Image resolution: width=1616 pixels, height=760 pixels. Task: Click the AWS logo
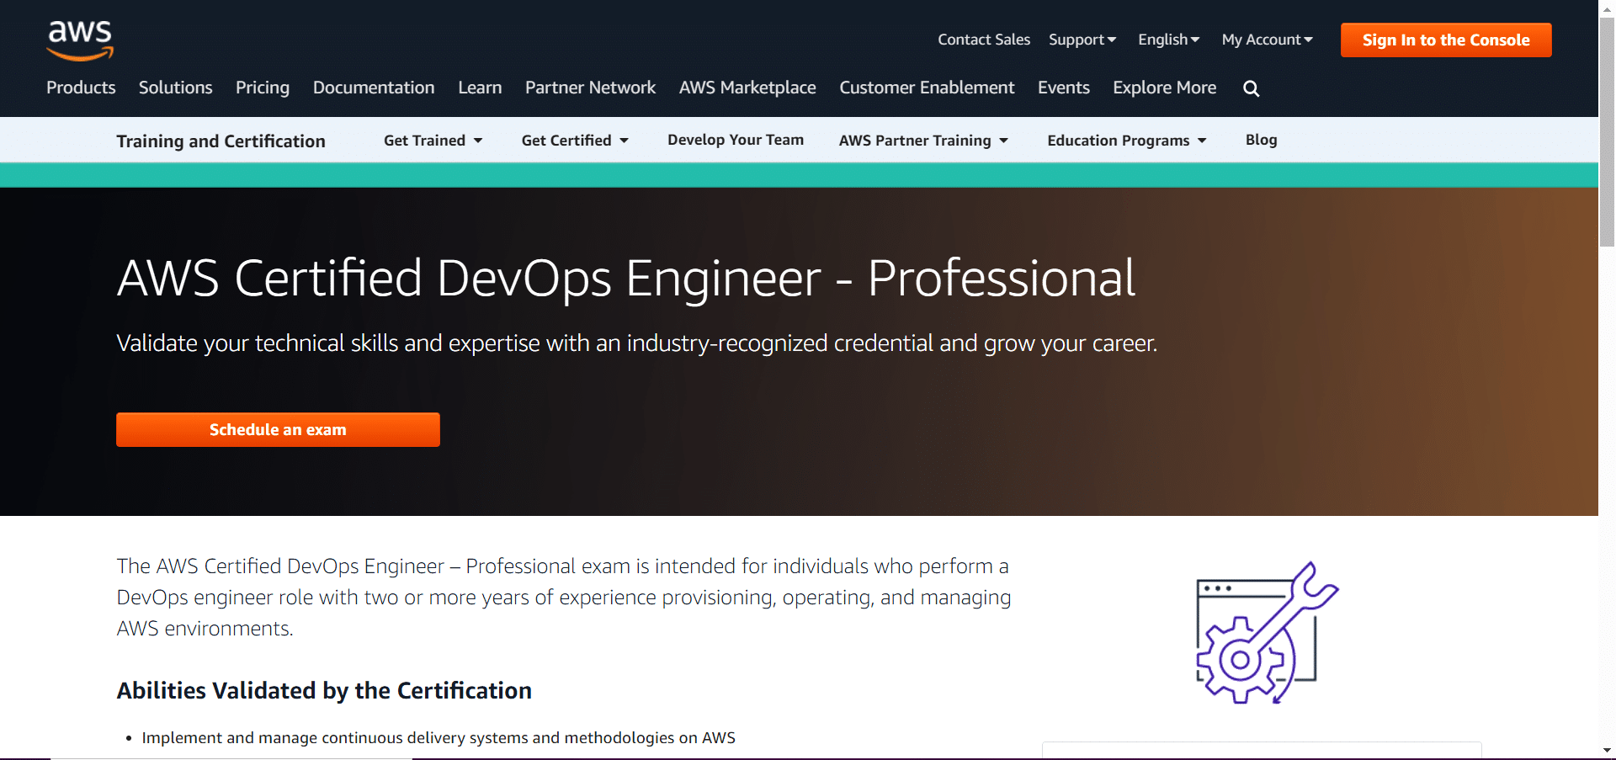80,40
